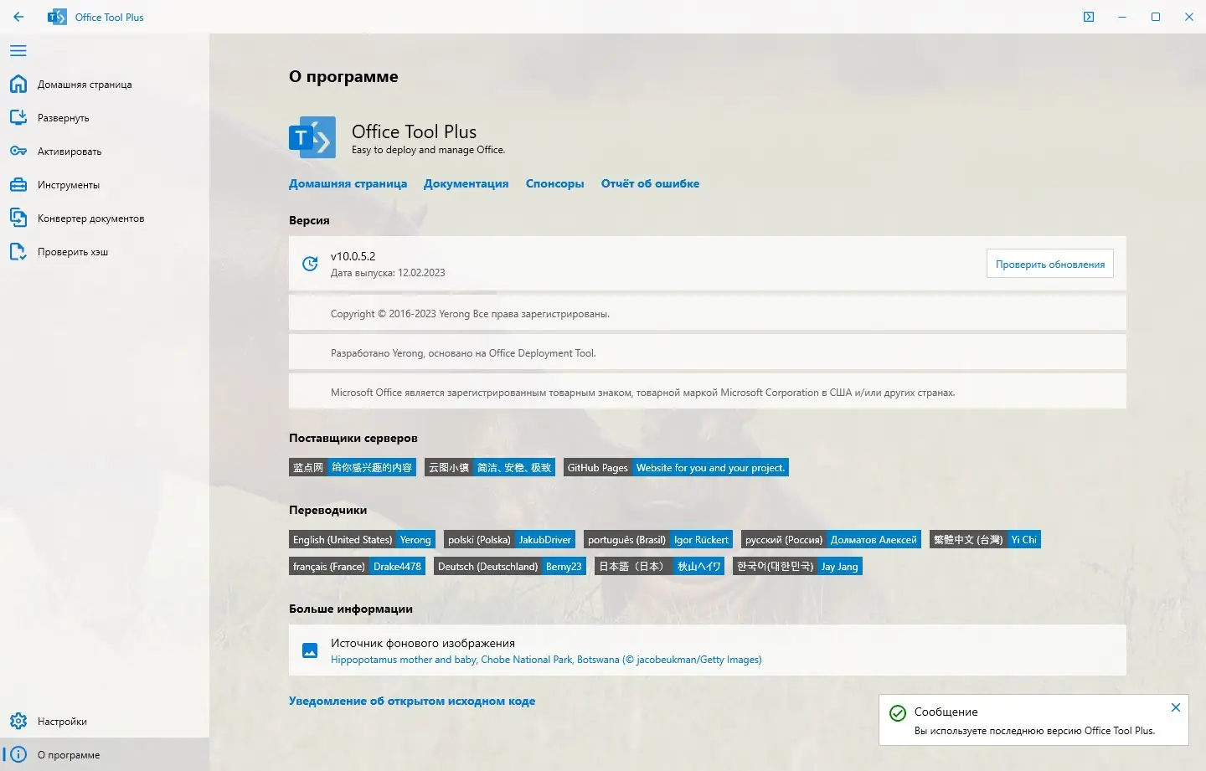Viewport: 1206px width, 771px height.
Task: Click the latest-version message text in the notification
Action: [x=1034, y=731]
